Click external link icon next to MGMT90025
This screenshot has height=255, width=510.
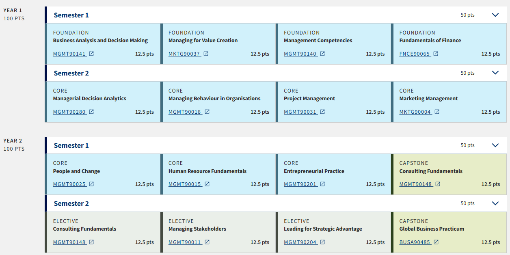(x=91, y=184)
